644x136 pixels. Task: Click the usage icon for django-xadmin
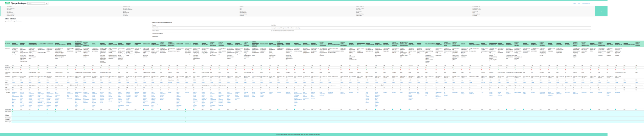pyautogui.click(x=21, y=67)
